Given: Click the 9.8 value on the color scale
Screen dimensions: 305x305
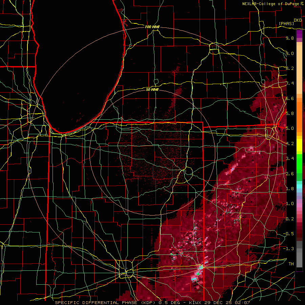Looking at the screenshot, I should [290, 38].
